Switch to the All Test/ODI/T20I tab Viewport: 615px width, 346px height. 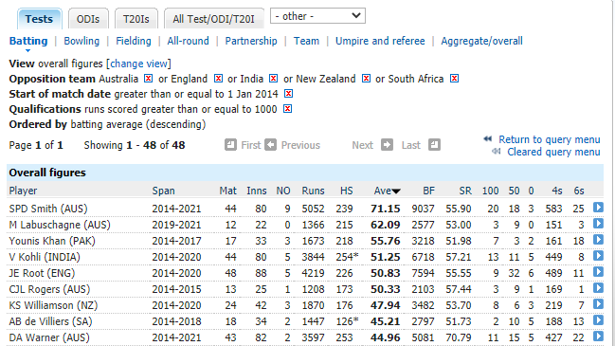(214, 19)
